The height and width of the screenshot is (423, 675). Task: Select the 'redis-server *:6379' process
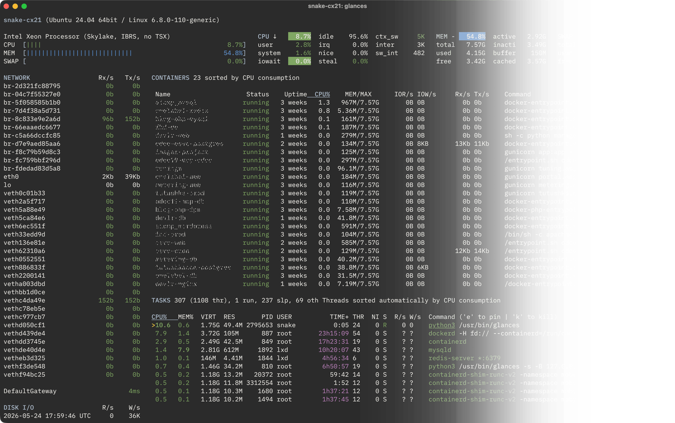[465, 358]
